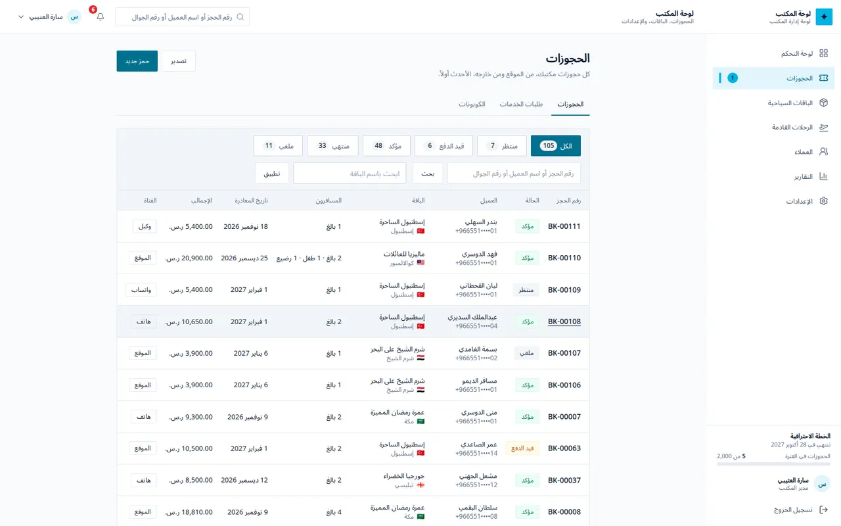
Task: Filter bookings by الكل 105
Action: (556, 146)
